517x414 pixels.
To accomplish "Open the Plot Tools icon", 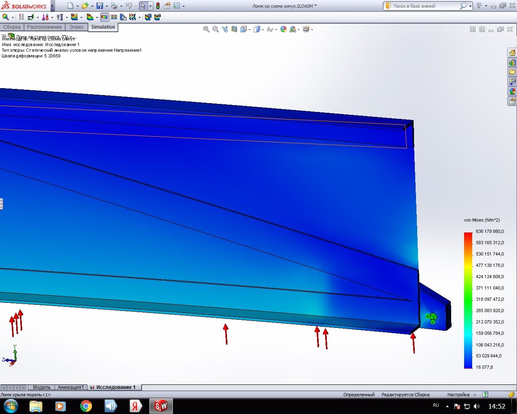I will [x=132, y=17].
